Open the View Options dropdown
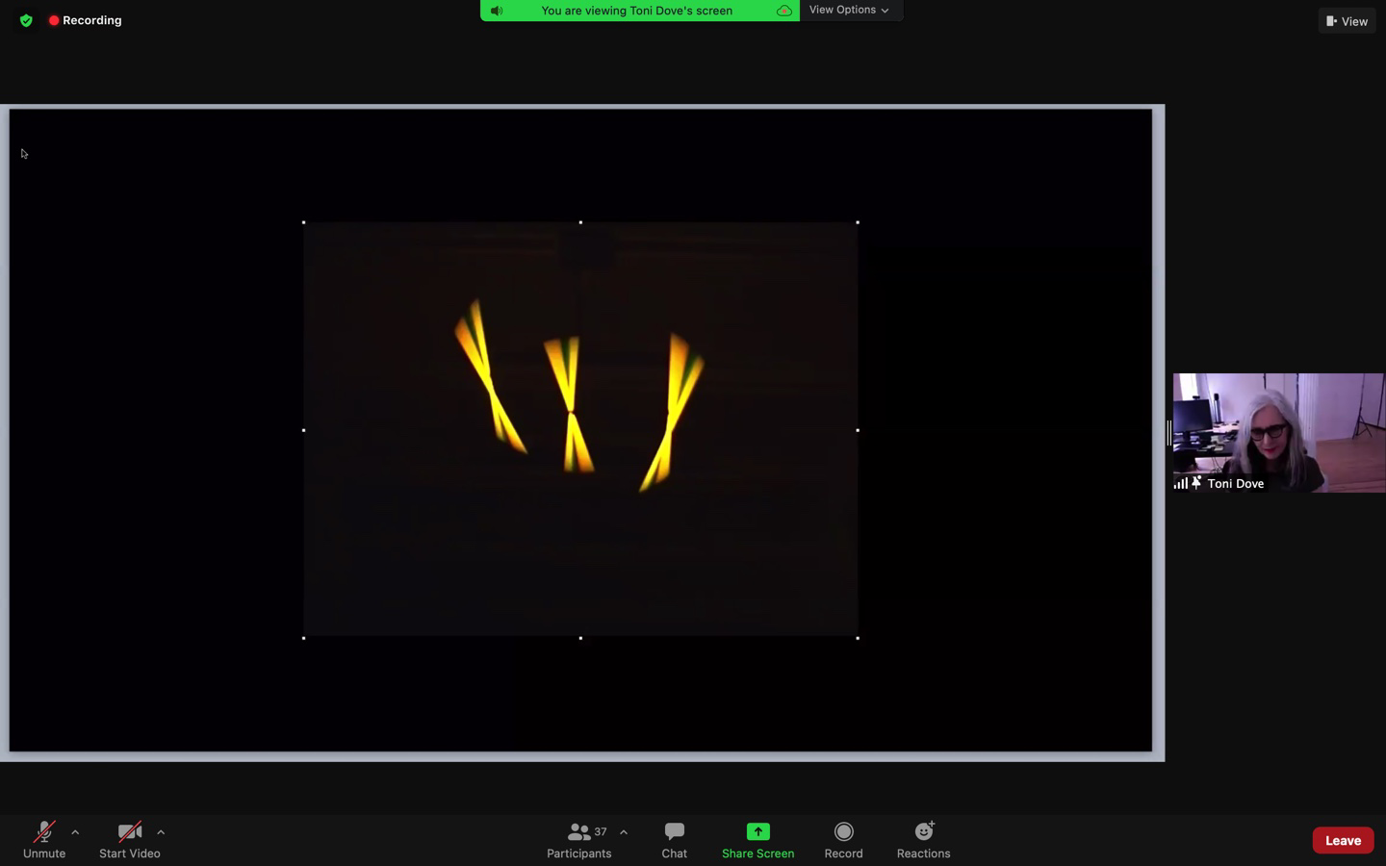Image resolution: width=1386 pixels, height=866 pixels. pyautogui.click(x=849, y=10)
